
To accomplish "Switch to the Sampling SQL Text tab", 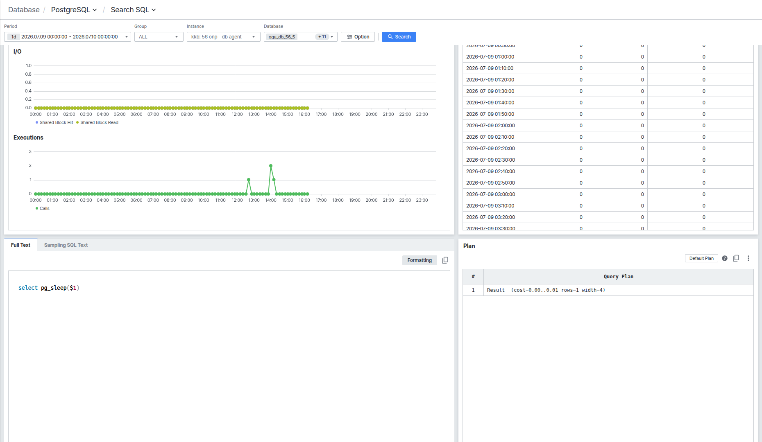I will pyautogui.click(x=66, y=245).
